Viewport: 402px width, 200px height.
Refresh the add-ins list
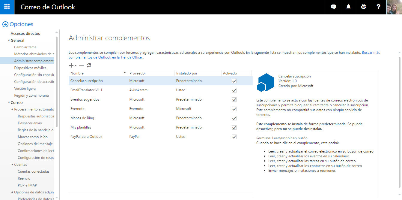(88, 65)
